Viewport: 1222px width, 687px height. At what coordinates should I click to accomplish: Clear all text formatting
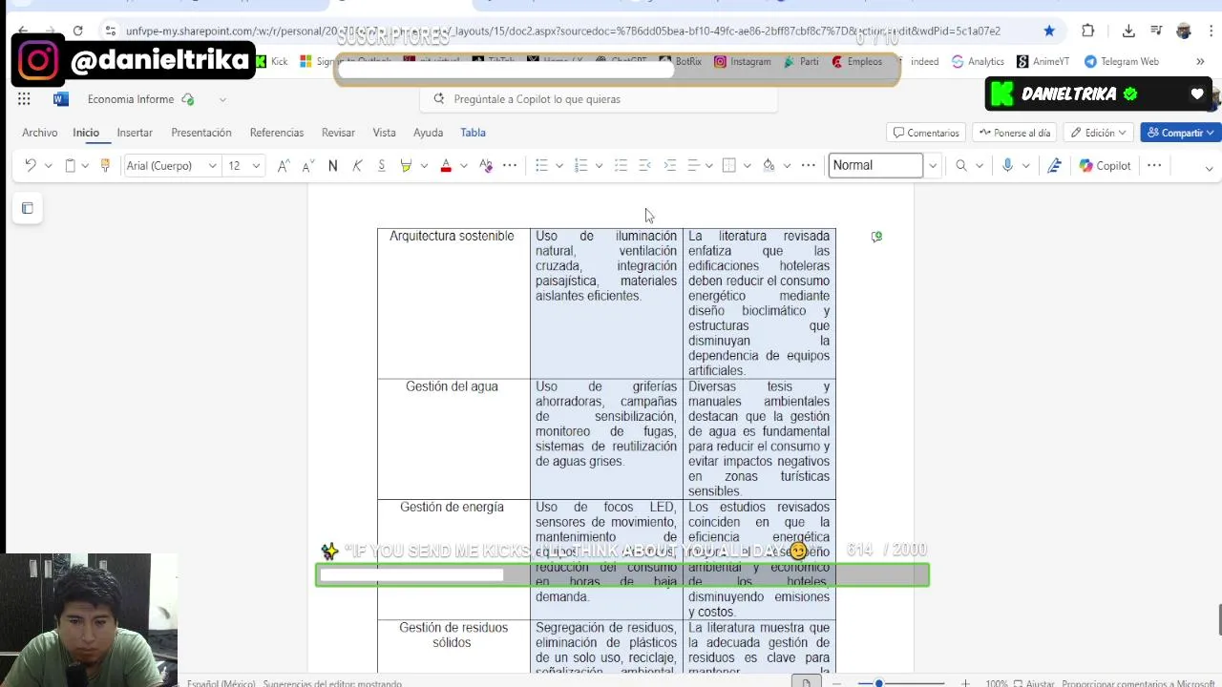point(486,166)
